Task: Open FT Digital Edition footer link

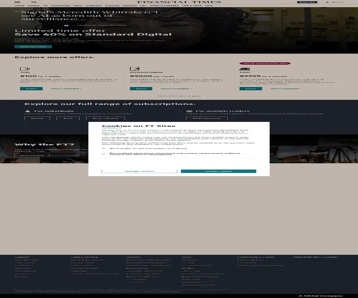Action: click(x=197, y=265)
